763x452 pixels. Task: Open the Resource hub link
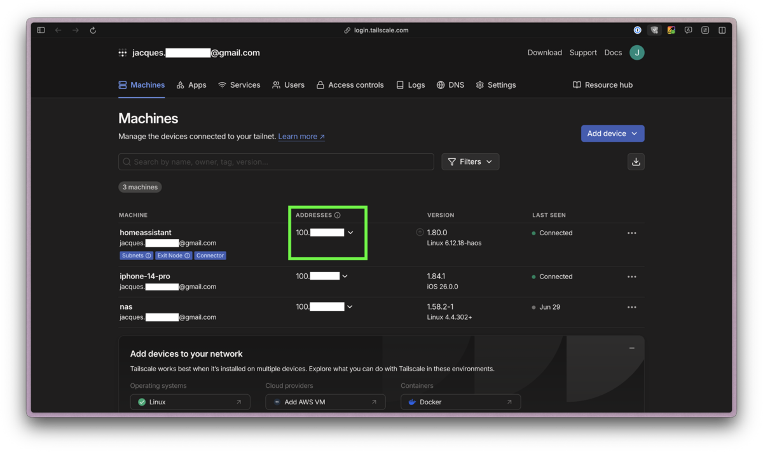tap(603, 85)
